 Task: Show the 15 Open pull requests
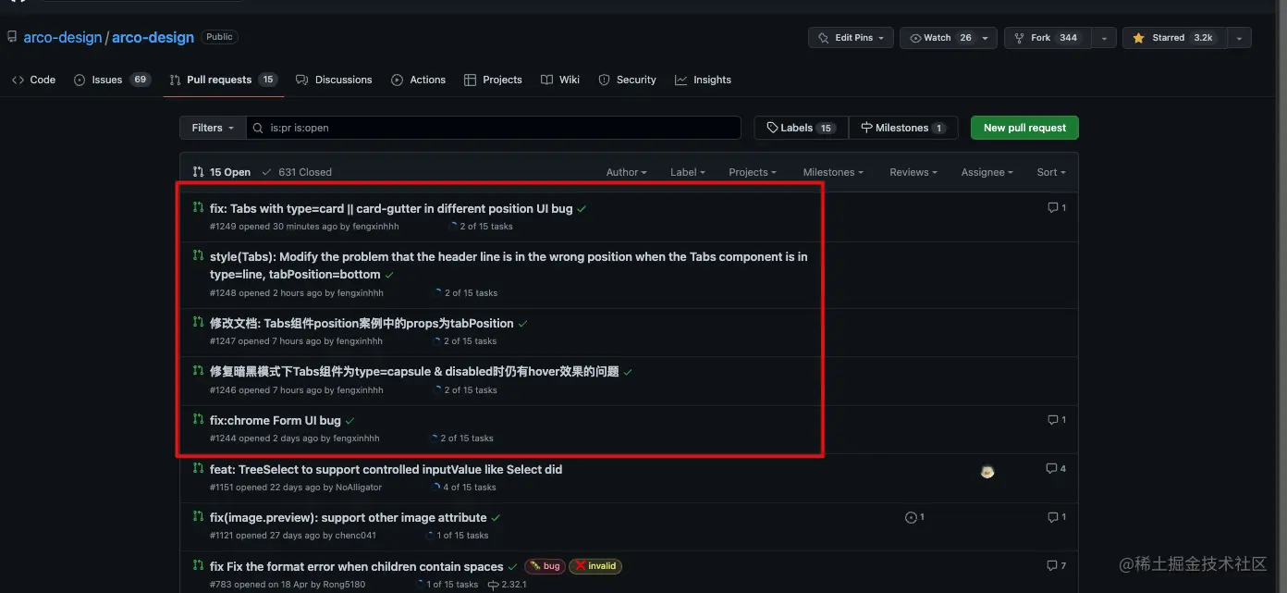click(222, 172)
